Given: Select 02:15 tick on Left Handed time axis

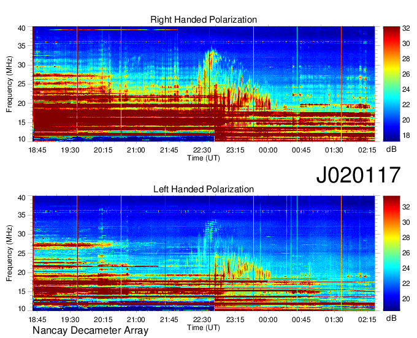Looking at the screenshot, I should [x=367, y=320].
